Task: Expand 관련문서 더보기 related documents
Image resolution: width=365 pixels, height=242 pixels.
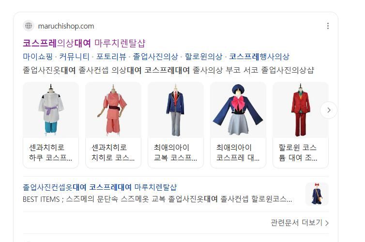Action: (x=300, y=223)
